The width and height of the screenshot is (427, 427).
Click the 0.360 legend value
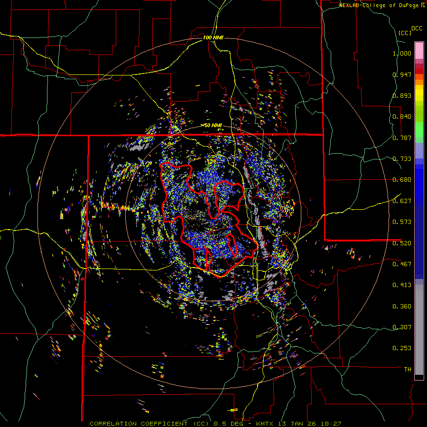pos(402,306)
